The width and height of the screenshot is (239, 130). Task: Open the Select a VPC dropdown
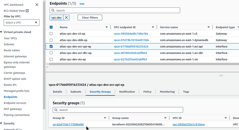coord(22,23)
